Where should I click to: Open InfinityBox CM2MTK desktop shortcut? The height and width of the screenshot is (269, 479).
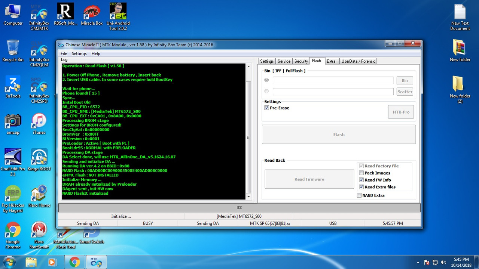(x=39, y=18)
